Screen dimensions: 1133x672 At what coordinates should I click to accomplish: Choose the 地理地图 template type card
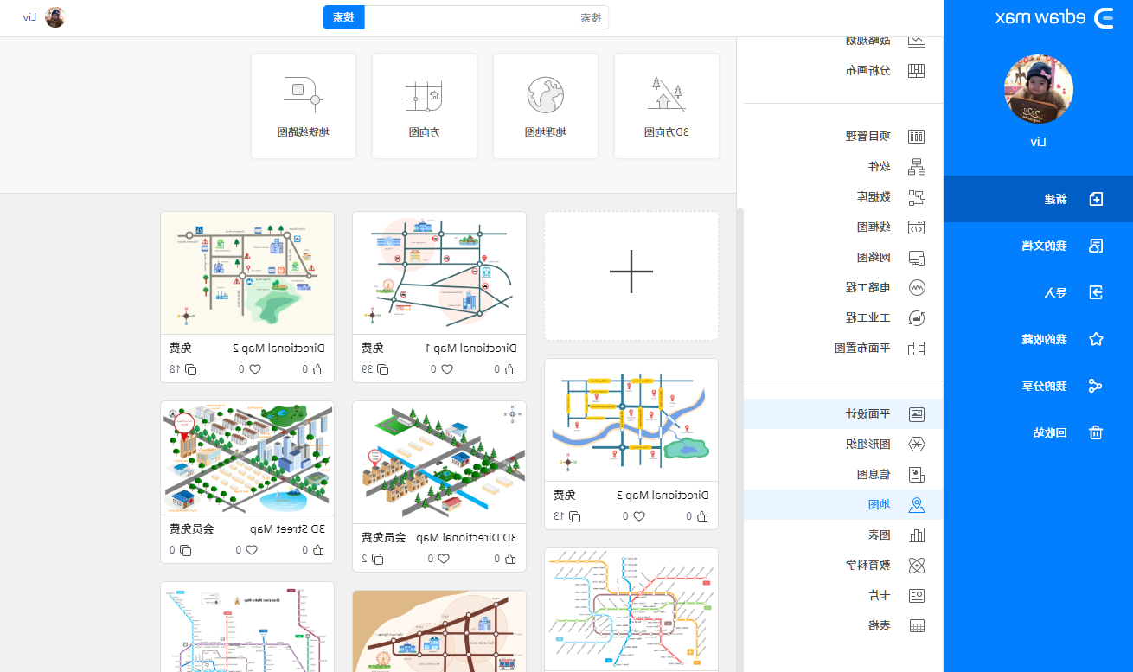(546, 106)
